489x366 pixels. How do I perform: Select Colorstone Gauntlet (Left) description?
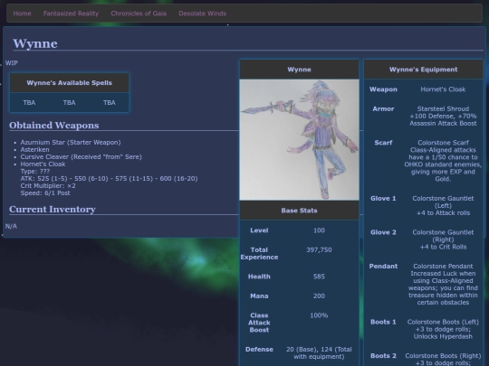[x=443, y=206]
